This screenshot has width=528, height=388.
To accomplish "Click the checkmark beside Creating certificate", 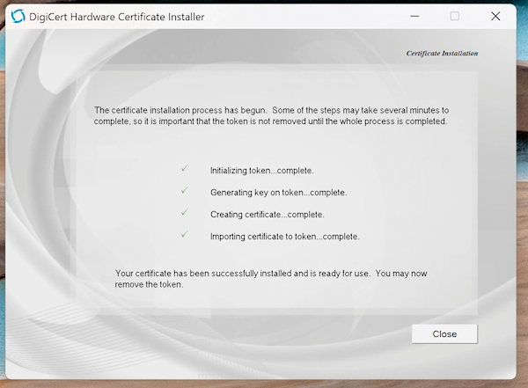I will (x=185, y=213).
